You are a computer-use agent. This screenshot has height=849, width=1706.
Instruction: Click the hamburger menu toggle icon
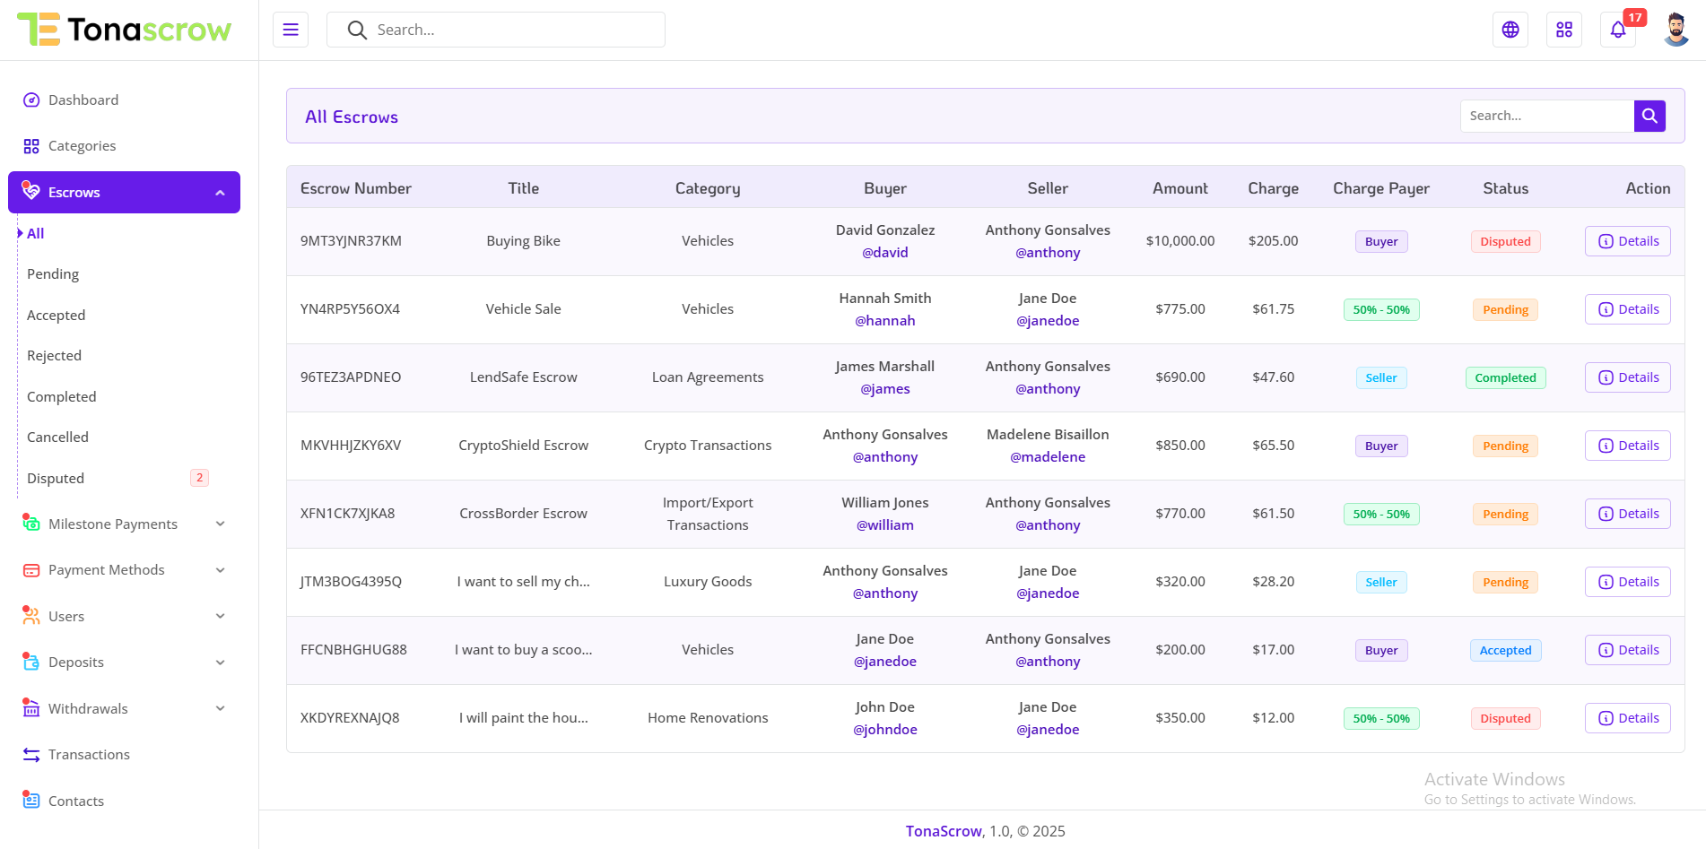pos(291,30)
